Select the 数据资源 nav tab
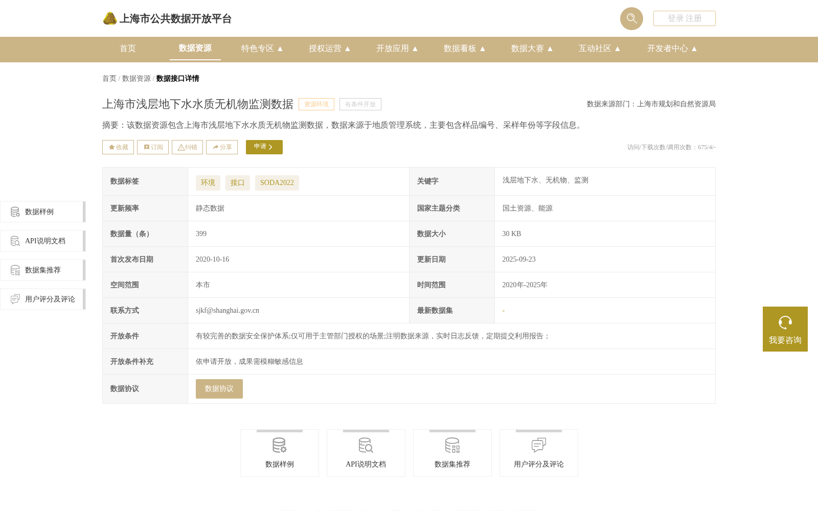This screenshot has width=818, height=511. (195, 48)
